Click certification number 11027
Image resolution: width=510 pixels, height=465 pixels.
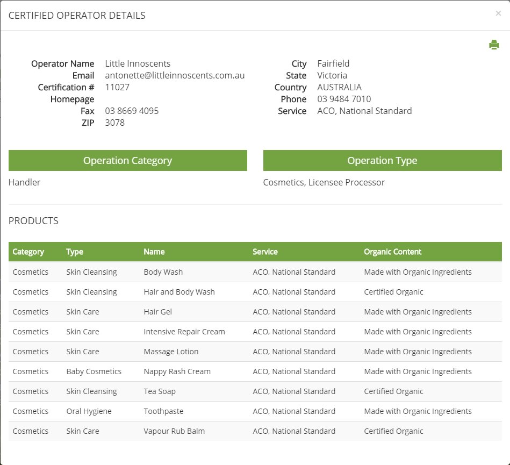pos(117,87)
